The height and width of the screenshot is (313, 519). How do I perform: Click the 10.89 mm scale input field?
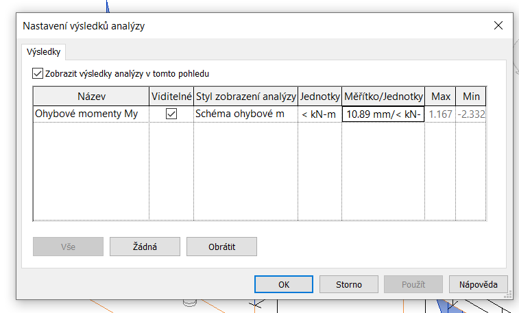click(x=383, y=114)
